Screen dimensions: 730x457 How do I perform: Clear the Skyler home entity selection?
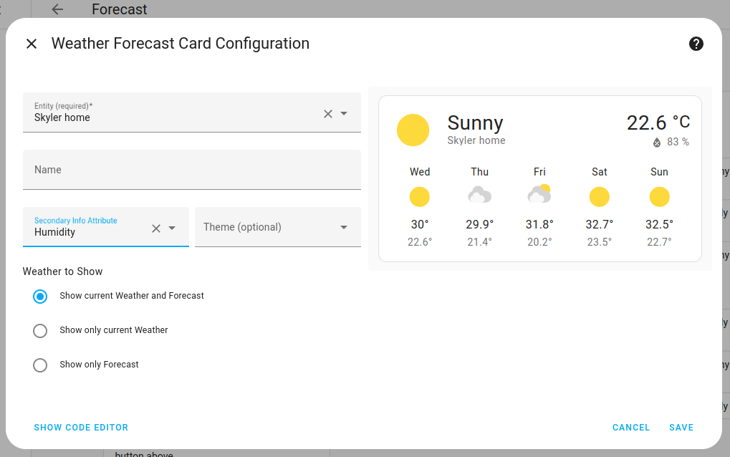pyautogui.click(x=327, y=113)
